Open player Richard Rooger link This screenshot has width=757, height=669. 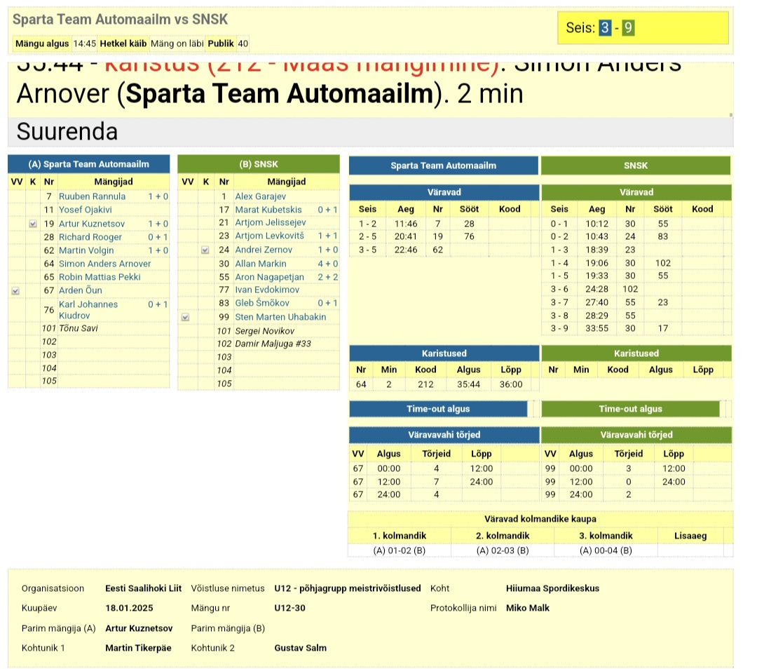[x=90, y=237]
